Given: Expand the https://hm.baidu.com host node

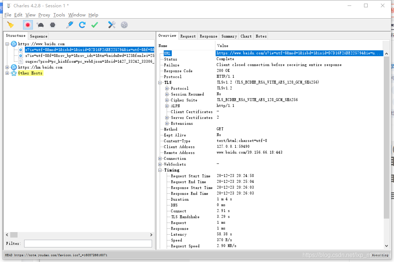Looking at the screenshot, I should click(x=7, y=67).
